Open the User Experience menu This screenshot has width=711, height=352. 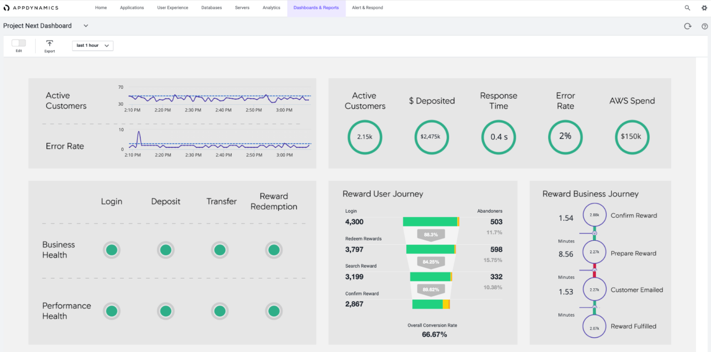click(x=172, y=8)
